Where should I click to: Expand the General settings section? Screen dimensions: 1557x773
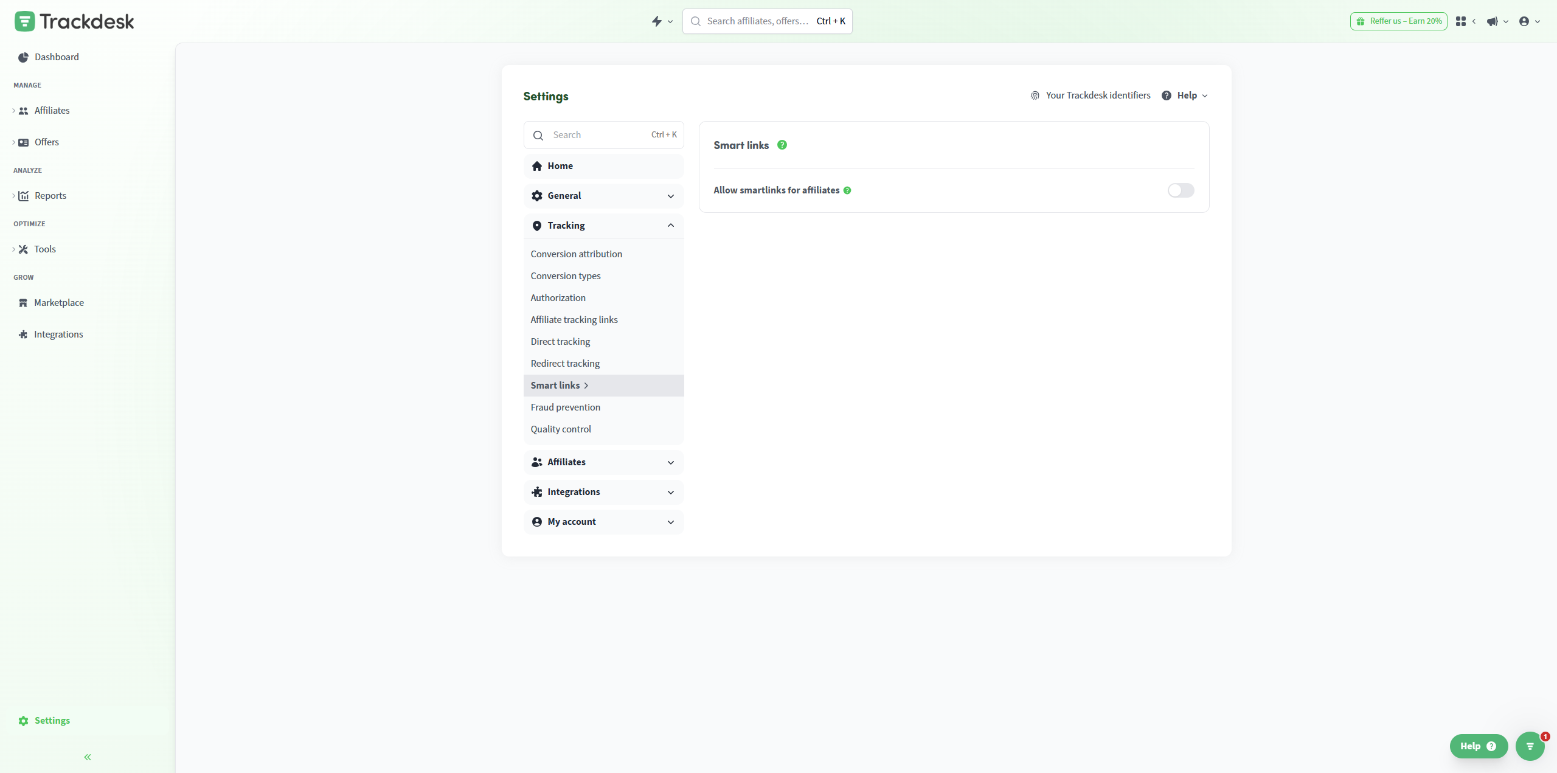pyautogui.click(x=603, y=196)
